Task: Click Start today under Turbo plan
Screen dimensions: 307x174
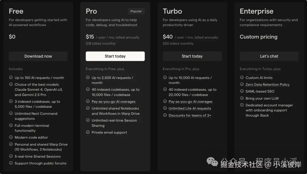Action: coord(192,56)
